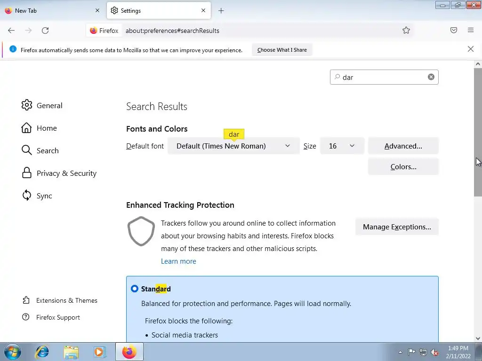
Task: Click the Social media trackers bullet
Action: tap(185, 335)
